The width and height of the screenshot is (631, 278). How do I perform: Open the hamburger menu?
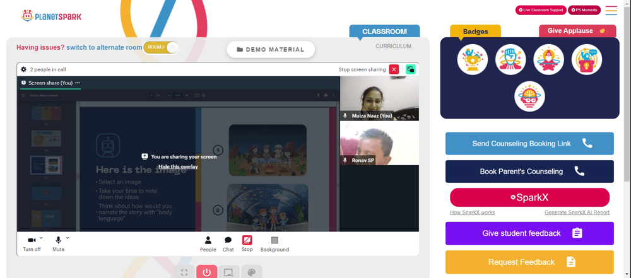pyautogui.click(x=611, y=11)
